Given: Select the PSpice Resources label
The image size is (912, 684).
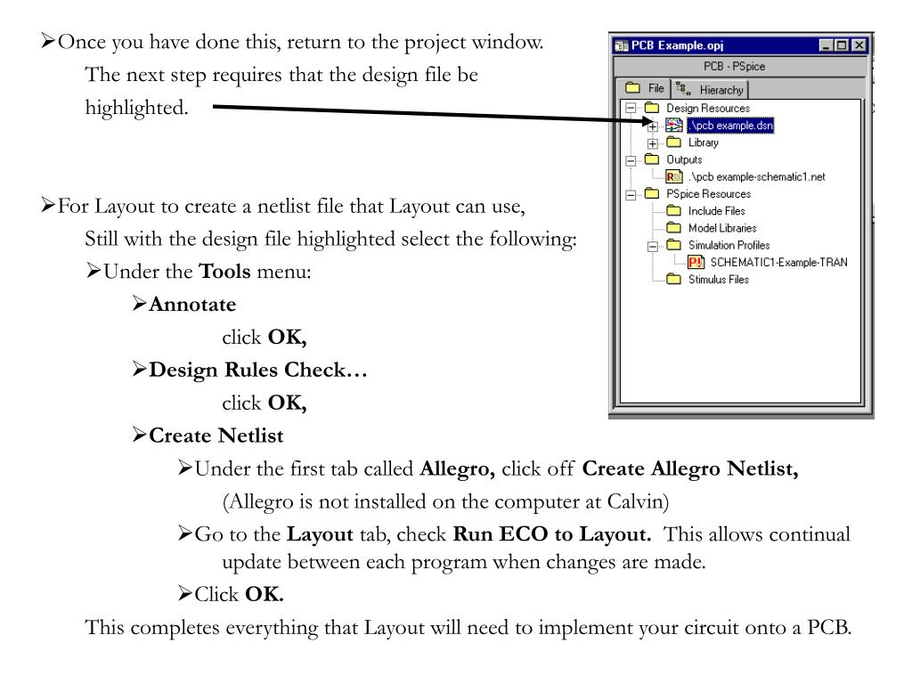Looking at the screenshot, I should click(708, 193).
